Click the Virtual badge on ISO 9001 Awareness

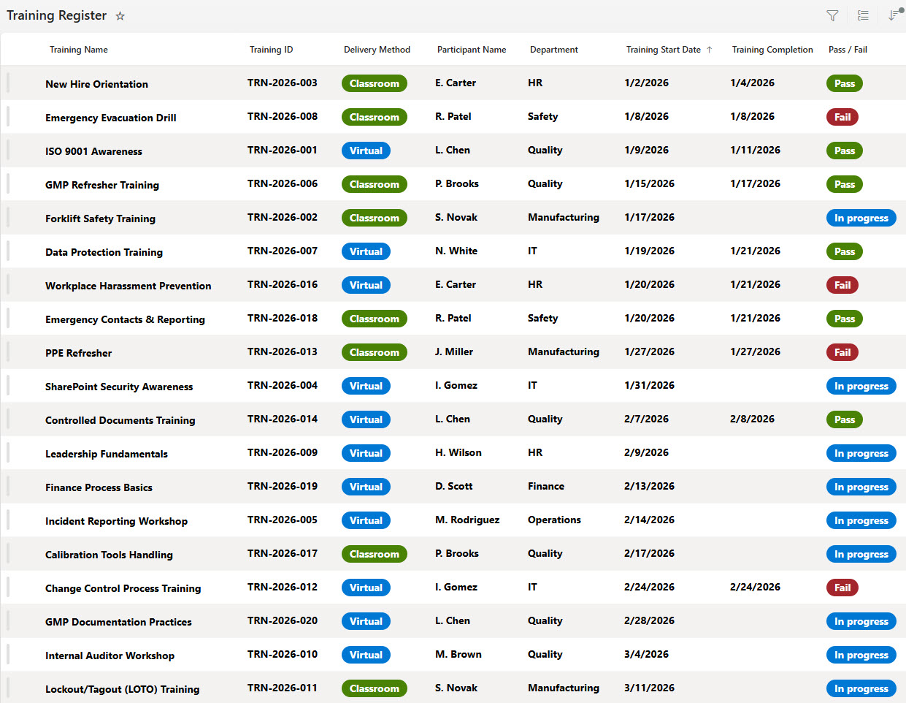click(x=366, y=151)
